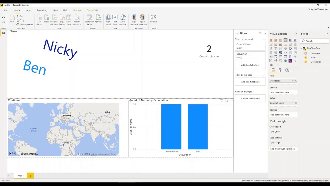Uncheck the Name field checkbox
This screenshot has height=186, width=330.
pos(306,58)
